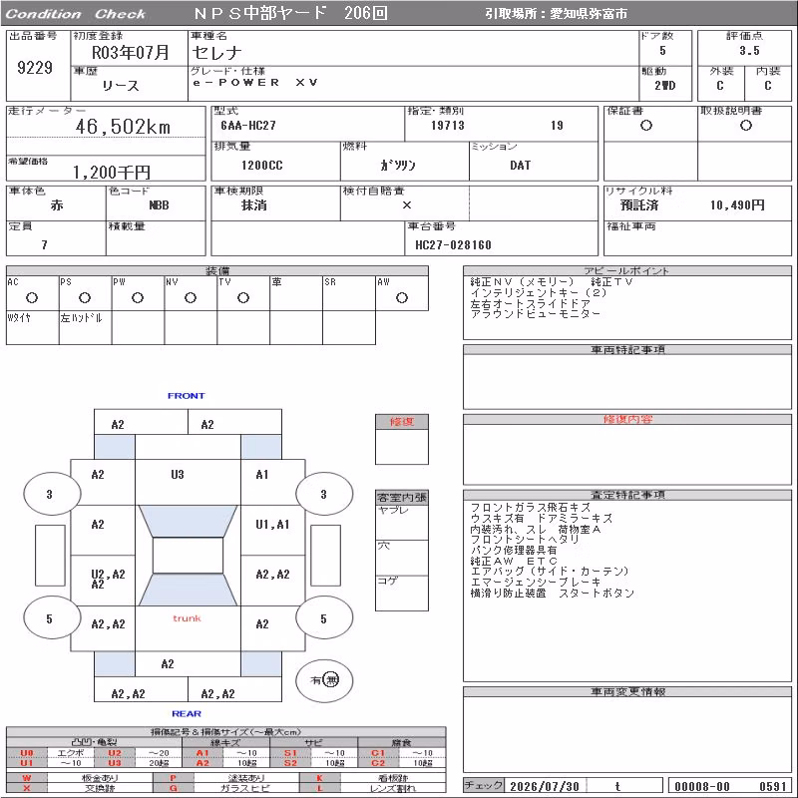
Task: Click the NV equipment circle mark
Action: coord(191,297)
